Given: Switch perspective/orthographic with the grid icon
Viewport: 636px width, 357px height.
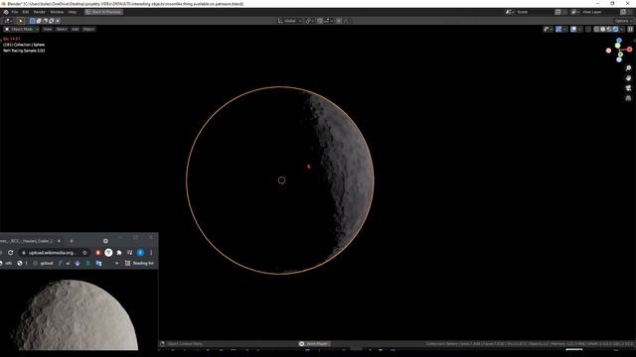Looking at the screenshot, I should (x=628, y=98).
